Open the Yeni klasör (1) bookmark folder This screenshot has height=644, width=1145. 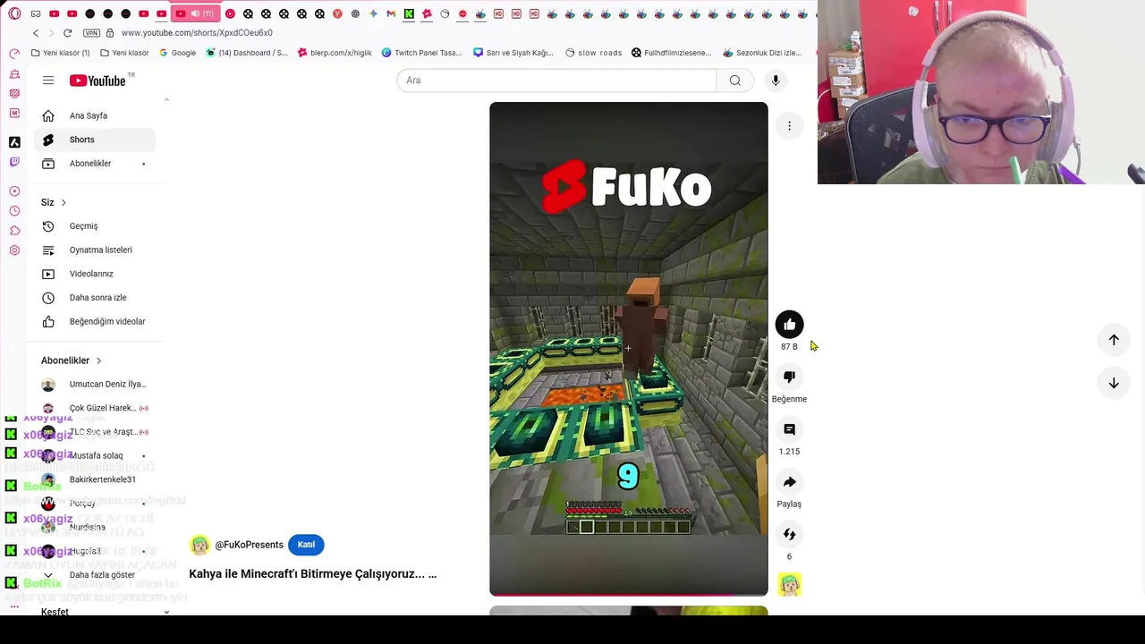click(x=60, y=53)
